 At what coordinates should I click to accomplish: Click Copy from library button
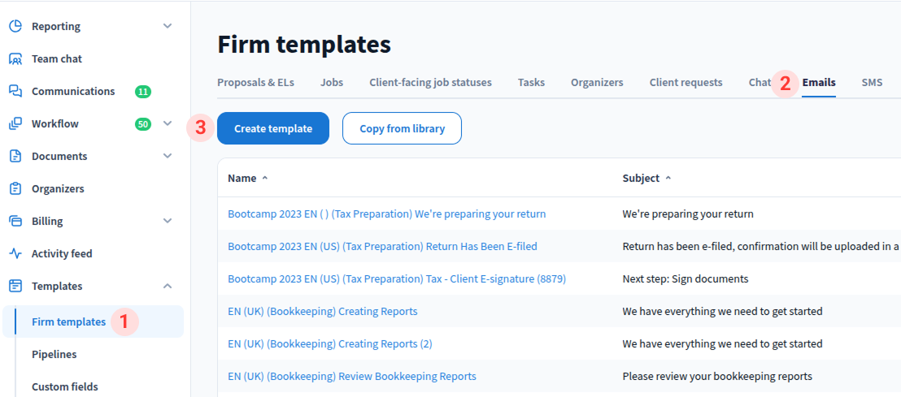(x=402, y=128)
